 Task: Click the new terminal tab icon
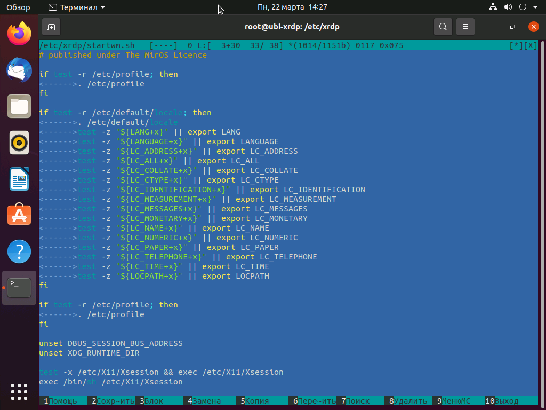pyautogui.click(x=51, y=27)
